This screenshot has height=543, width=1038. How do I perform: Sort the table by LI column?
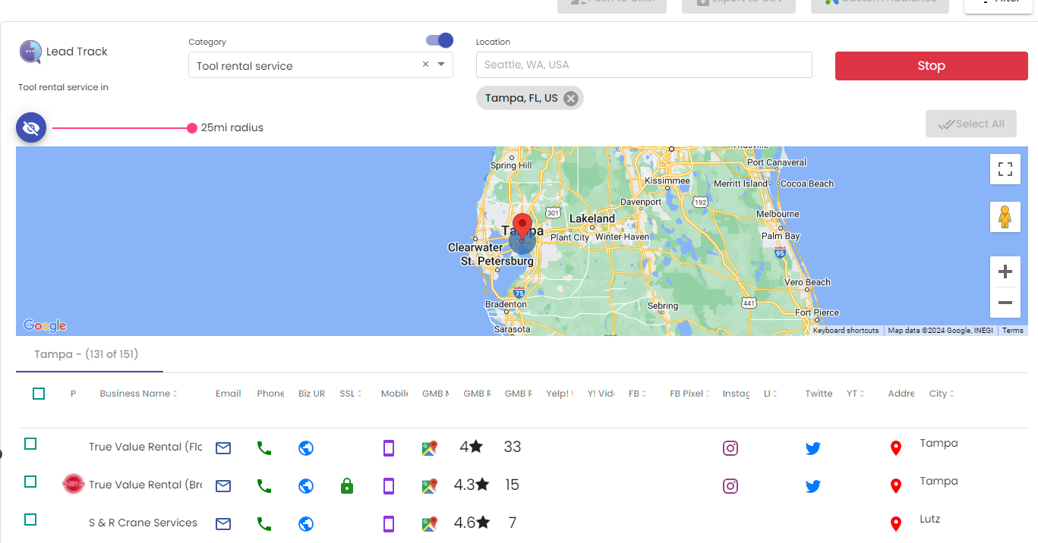coord(771,394)
